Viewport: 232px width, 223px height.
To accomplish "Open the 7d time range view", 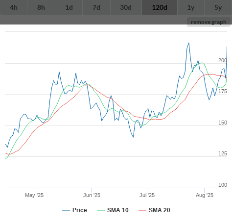I will [96, 7].
